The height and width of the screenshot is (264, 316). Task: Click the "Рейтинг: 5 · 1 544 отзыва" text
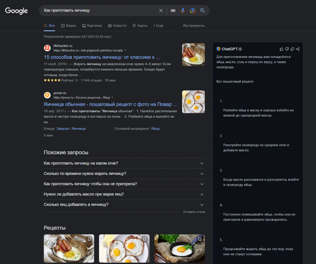(81, 80)
